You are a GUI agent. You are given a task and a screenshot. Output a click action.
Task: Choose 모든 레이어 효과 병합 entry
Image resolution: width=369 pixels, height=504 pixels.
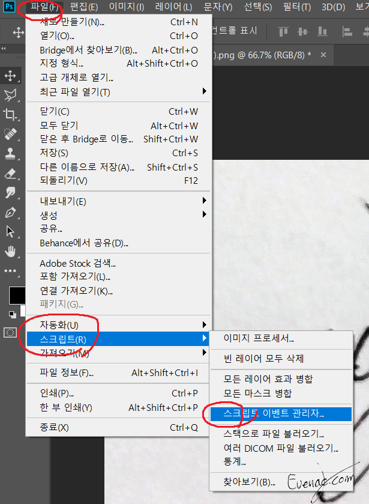tap(281, 379)
